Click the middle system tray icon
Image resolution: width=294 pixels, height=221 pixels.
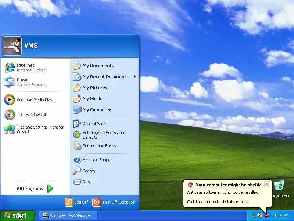click(x=260, y=215)
